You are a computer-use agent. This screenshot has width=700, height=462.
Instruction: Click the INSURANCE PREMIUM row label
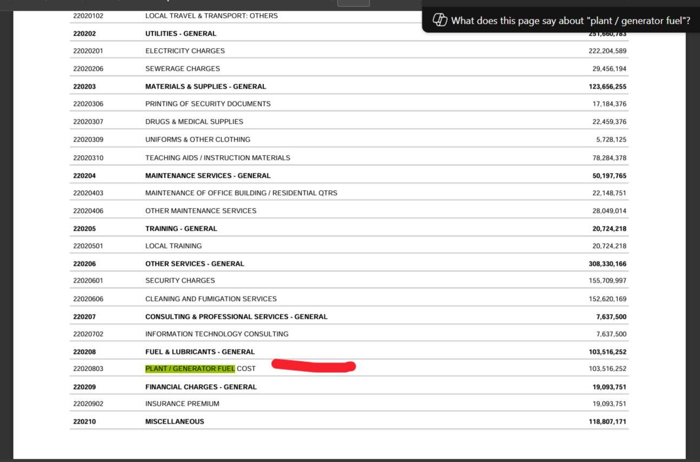(x=182, y=404)
